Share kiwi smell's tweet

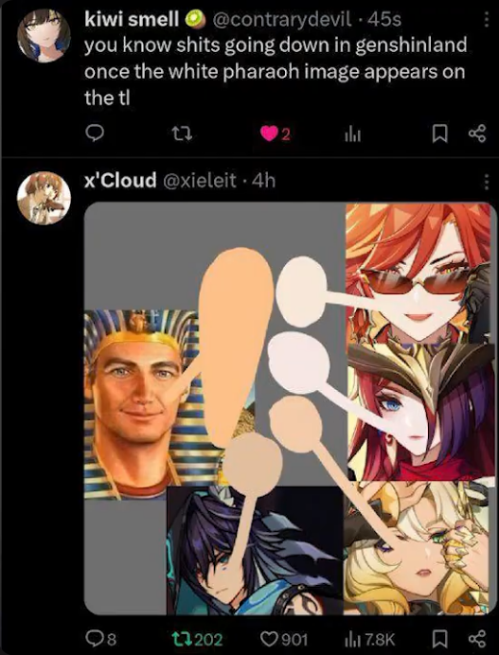point(477,133)
